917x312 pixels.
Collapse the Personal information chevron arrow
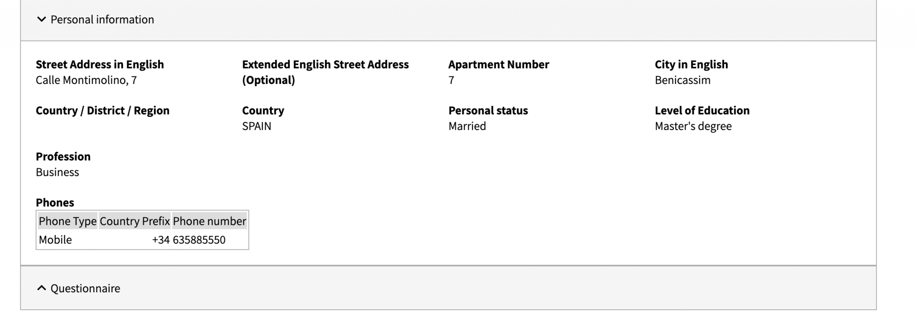coord(41,19)
